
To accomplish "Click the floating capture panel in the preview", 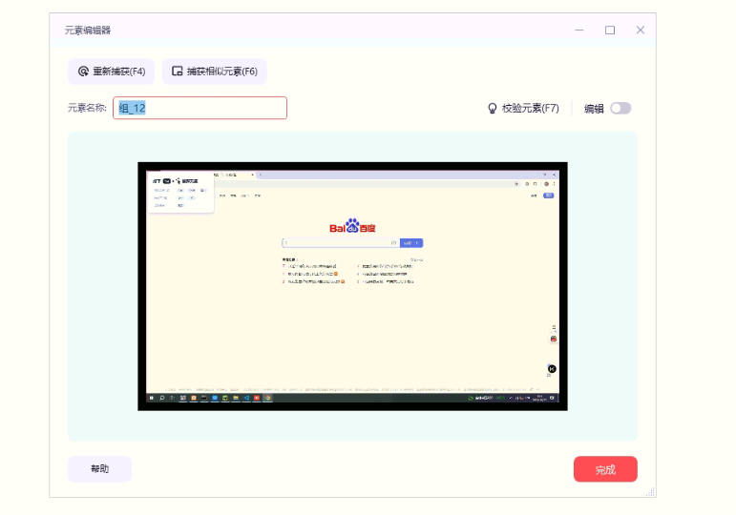I will click(x=179, y=192).
